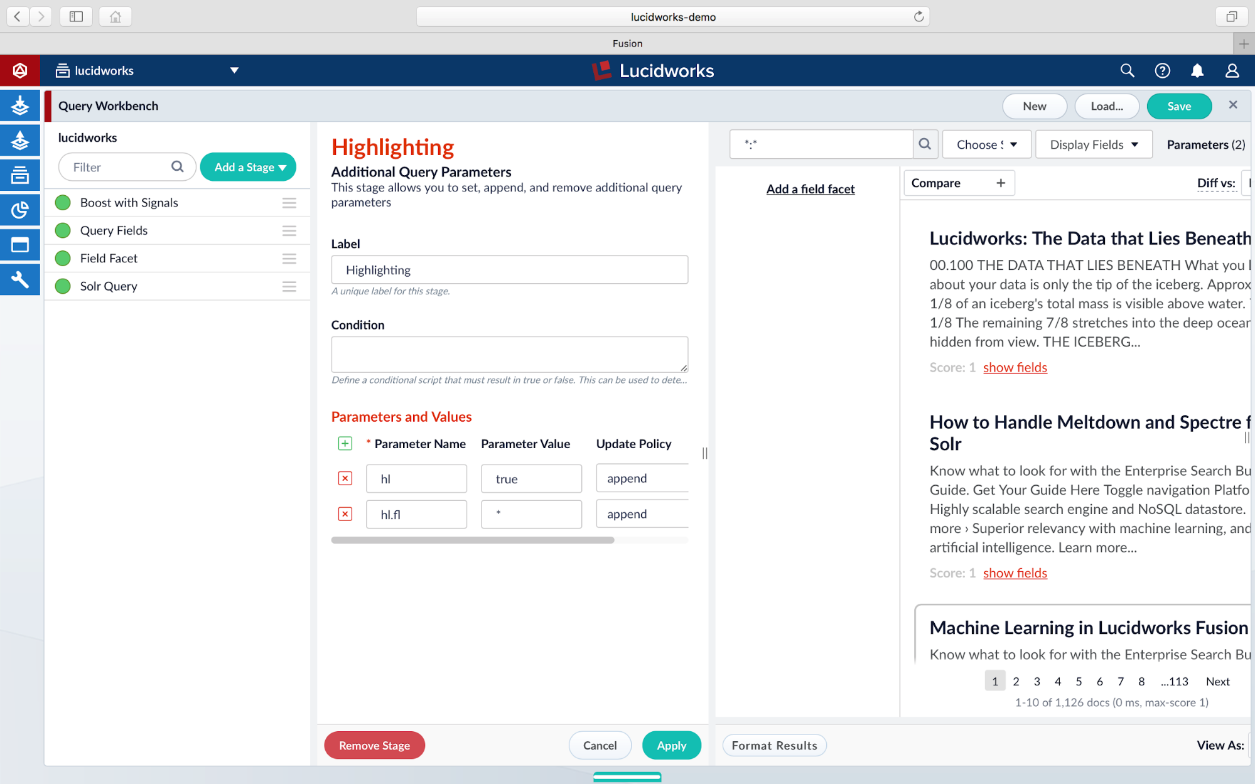Cancel the stage edits
The image size is (1255, 784).
[x=600, y=745]
